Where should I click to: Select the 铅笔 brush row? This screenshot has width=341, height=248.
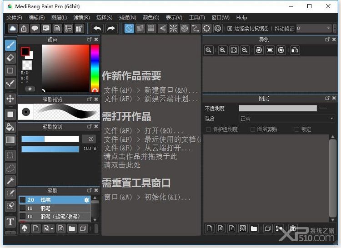coord(55,200)
